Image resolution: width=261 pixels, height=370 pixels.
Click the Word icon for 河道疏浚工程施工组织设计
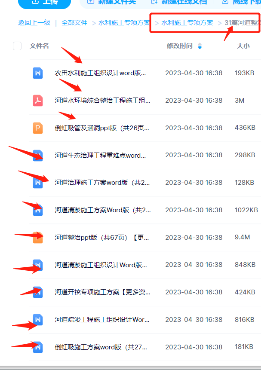pos(38,319)
